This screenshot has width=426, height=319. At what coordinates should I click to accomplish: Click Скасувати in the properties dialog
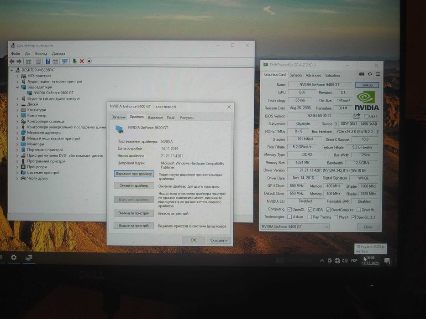(219, 240)
